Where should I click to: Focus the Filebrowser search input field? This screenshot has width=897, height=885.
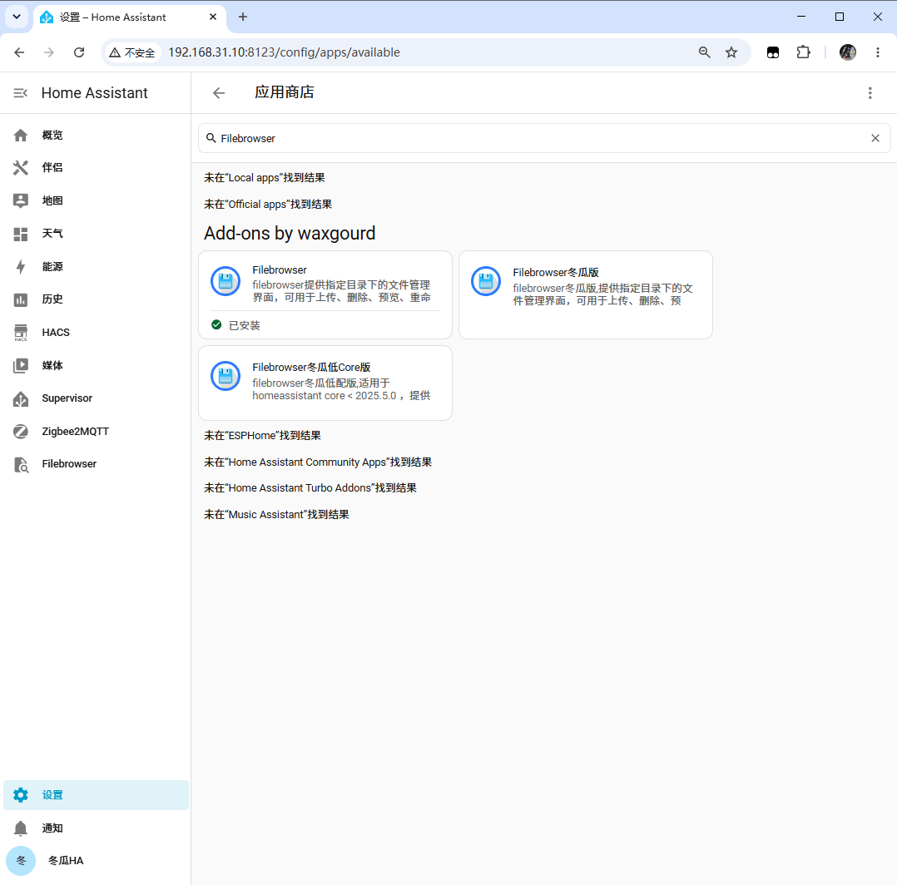point(543,138)
